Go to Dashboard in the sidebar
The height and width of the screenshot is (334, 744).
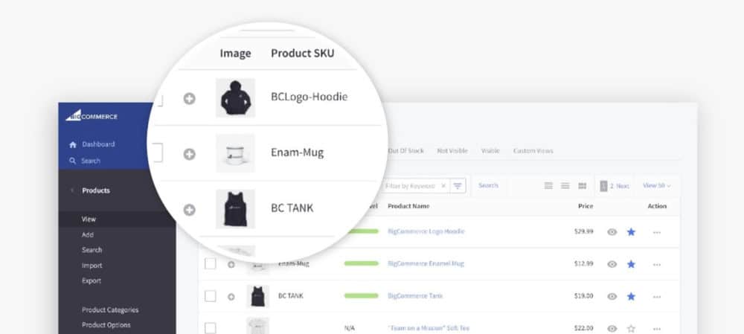(x=98, y=144)
